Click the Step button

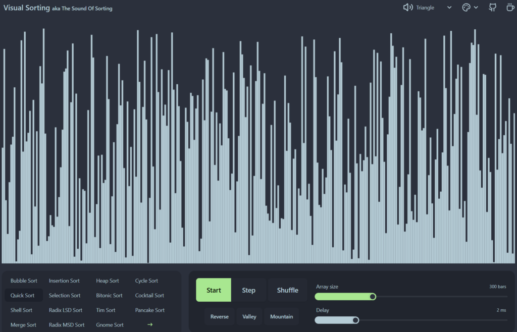[x=248, y=290]
